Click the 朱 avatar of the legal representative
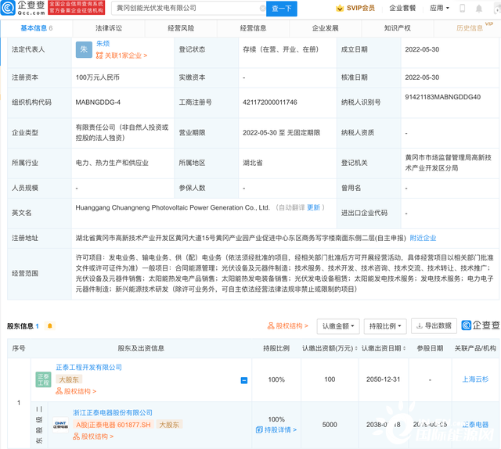Viewport: 501px width, 449px height. point(83,48)
